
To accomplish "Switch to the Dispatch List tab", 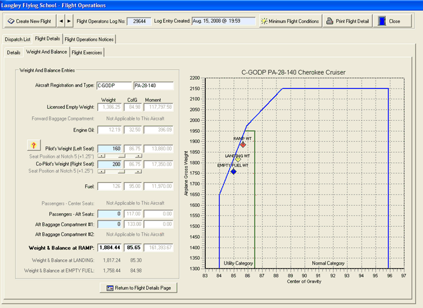I will (17, 39).
